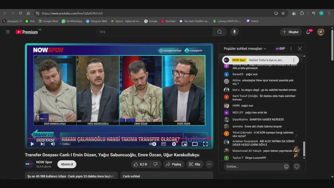334x188 pixels.
Task: Click the Ara search field
Action: click(x=154, y=32)
